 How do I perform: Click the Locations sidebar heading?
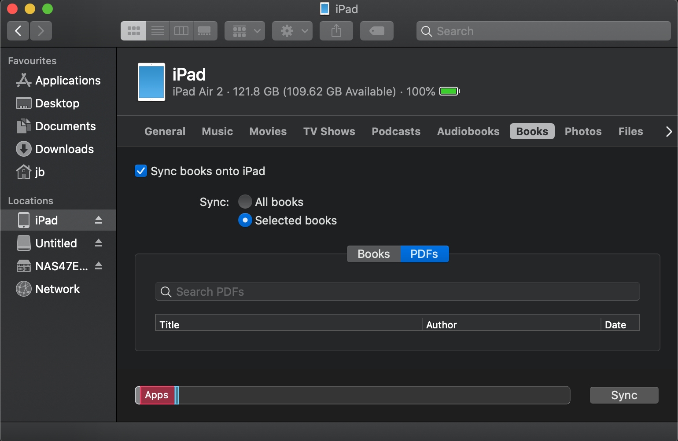(x=30, y=201)
